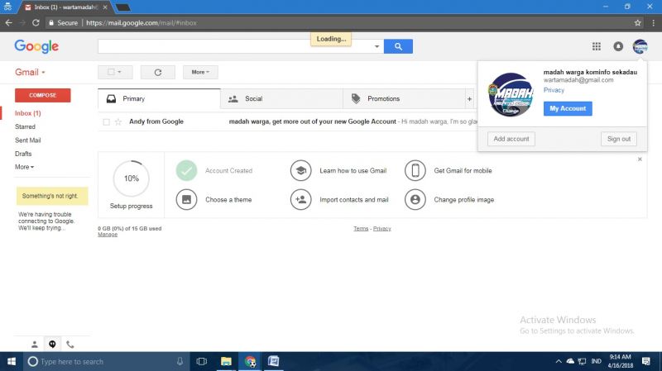
Task: Open the Google apps grid
Action: [596, 46]
